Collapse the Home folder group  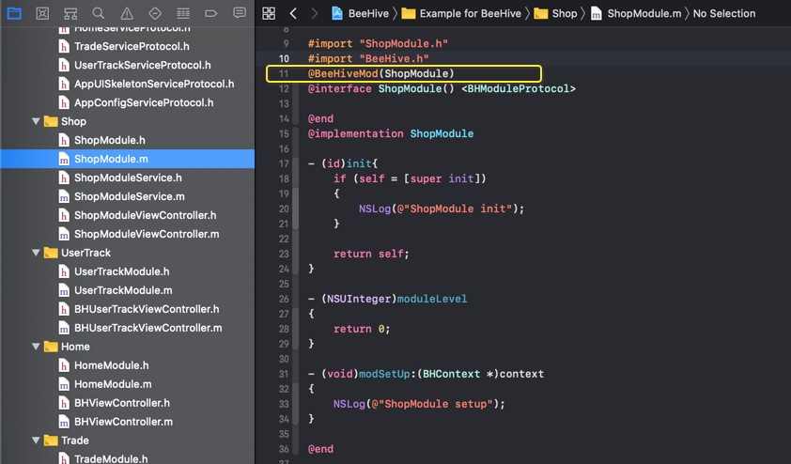pos(36,347)
